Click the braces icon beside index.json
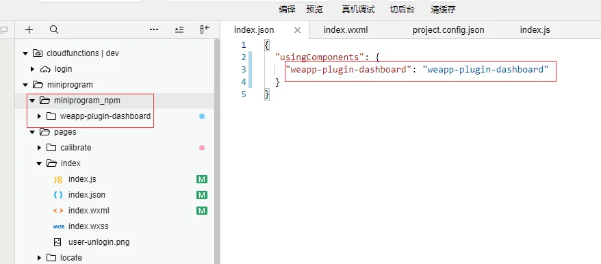 [58, 195]
